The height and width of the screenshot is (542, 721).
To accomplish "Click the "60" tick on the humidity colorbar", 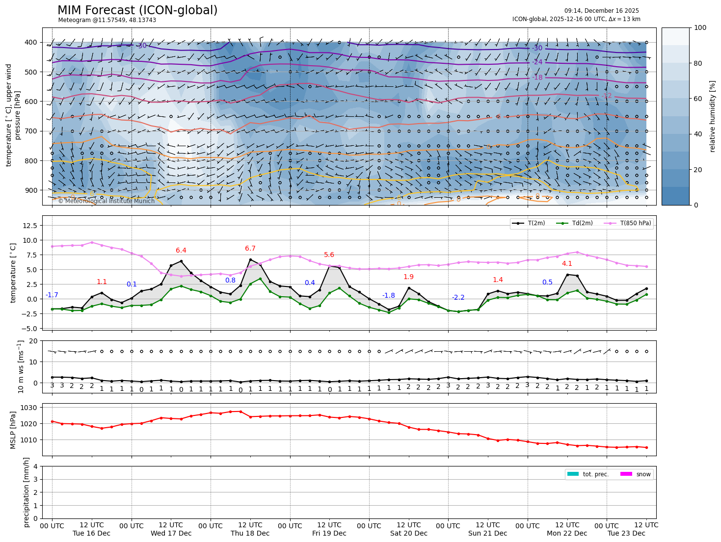I will (x=698, y=99).
